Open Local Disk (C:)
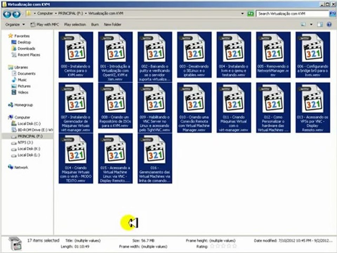The image size is (337, 253). point(29,124)
